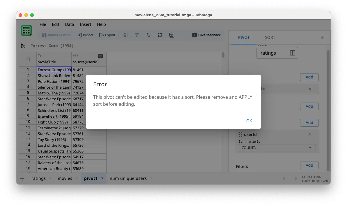The height and width of the screenshot is (206, 347).
Task: Click the Give feedback button
Action: (206, 35)
